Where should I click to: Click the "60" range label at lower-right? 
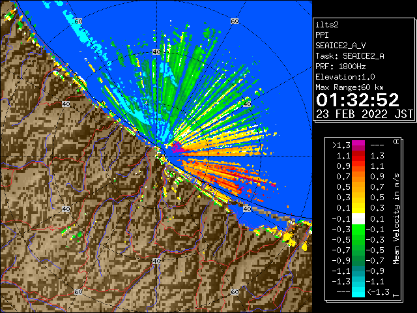235,291
